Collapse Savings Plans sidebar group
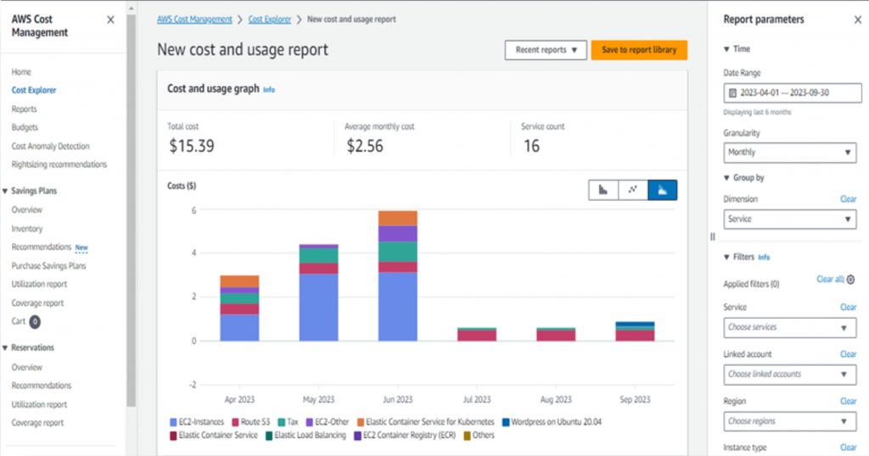 click(5, 191)
